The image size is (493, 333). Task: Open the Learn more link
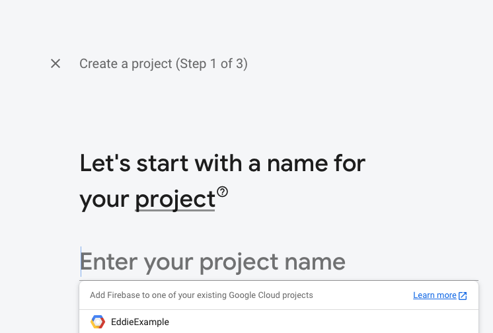point(434,295)
